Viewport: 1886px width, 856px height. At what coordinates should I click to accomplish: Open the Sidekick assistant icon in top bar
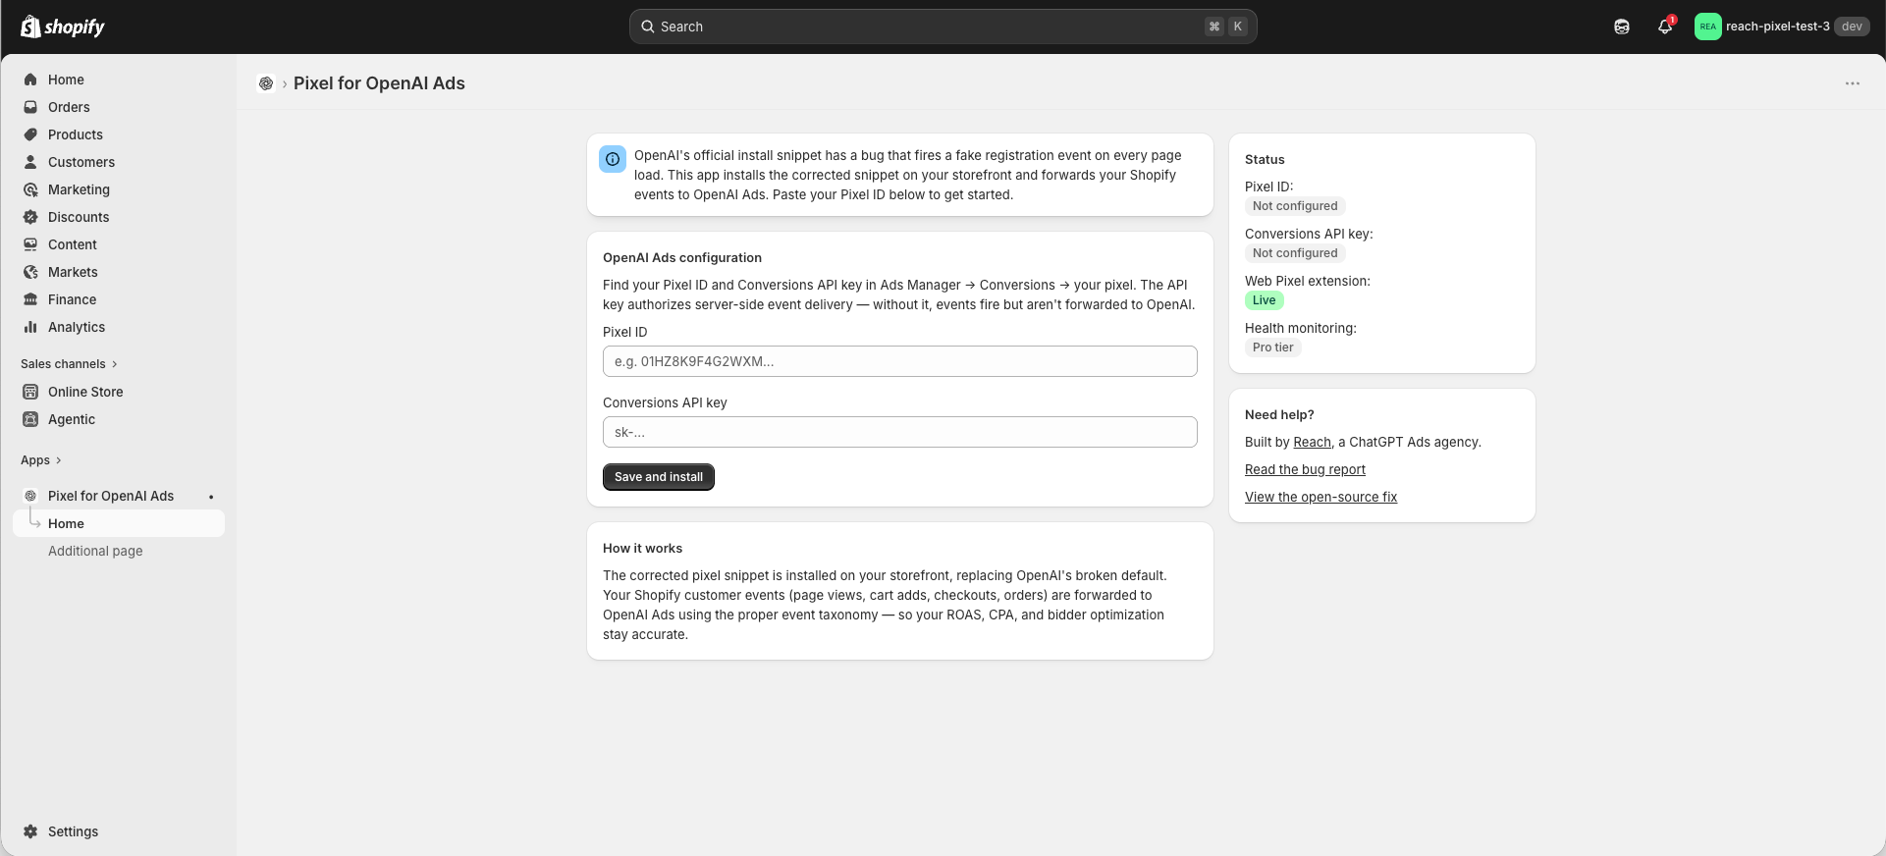(1622, 27)
